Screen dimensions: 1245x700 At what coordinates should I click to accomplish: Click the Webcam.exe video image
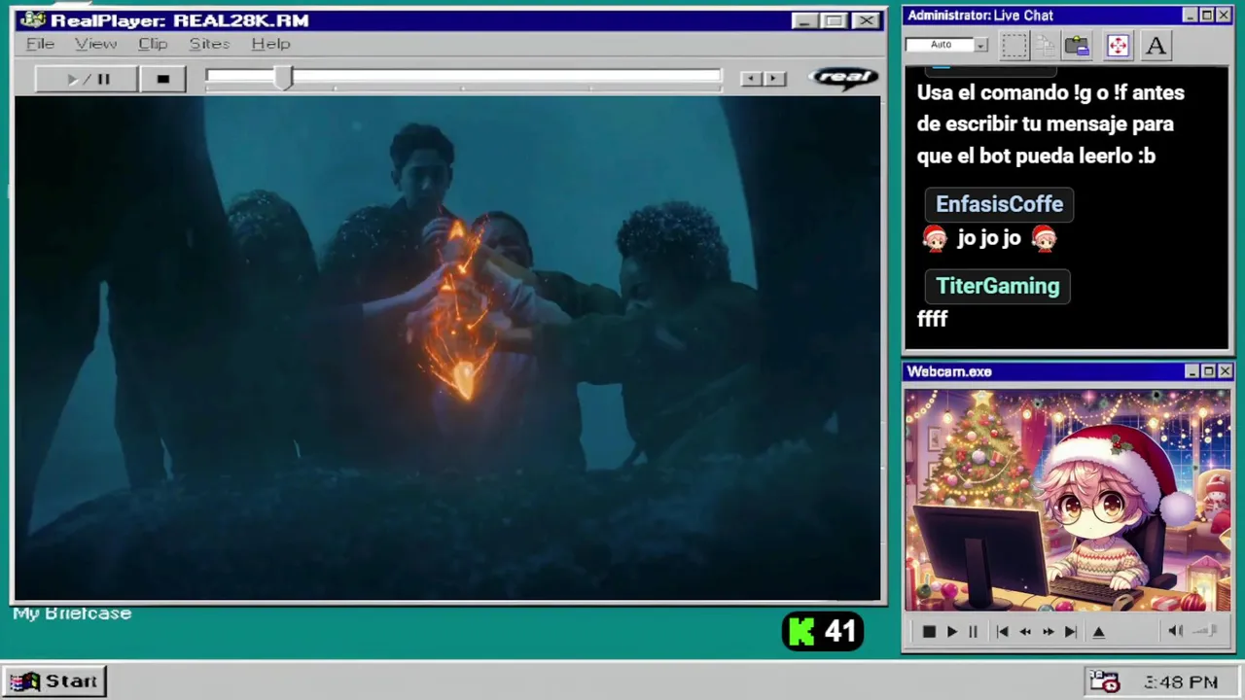(1067, 500)
